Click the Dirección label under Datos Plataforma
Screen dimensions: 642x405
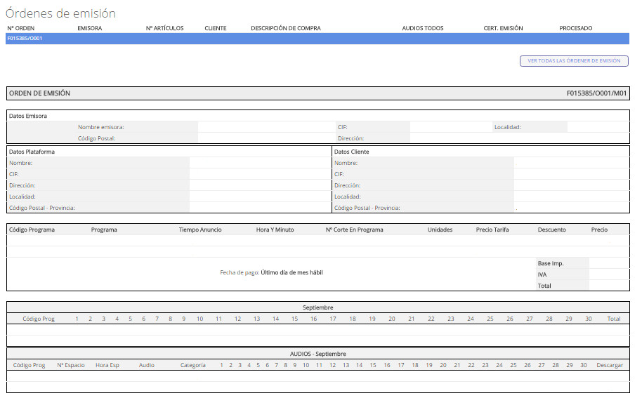click(x=22, y=185)
